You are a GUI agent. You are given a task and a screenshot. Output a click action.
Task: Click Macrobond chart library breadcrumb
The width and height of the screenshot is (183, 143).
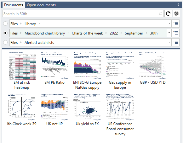45,33
